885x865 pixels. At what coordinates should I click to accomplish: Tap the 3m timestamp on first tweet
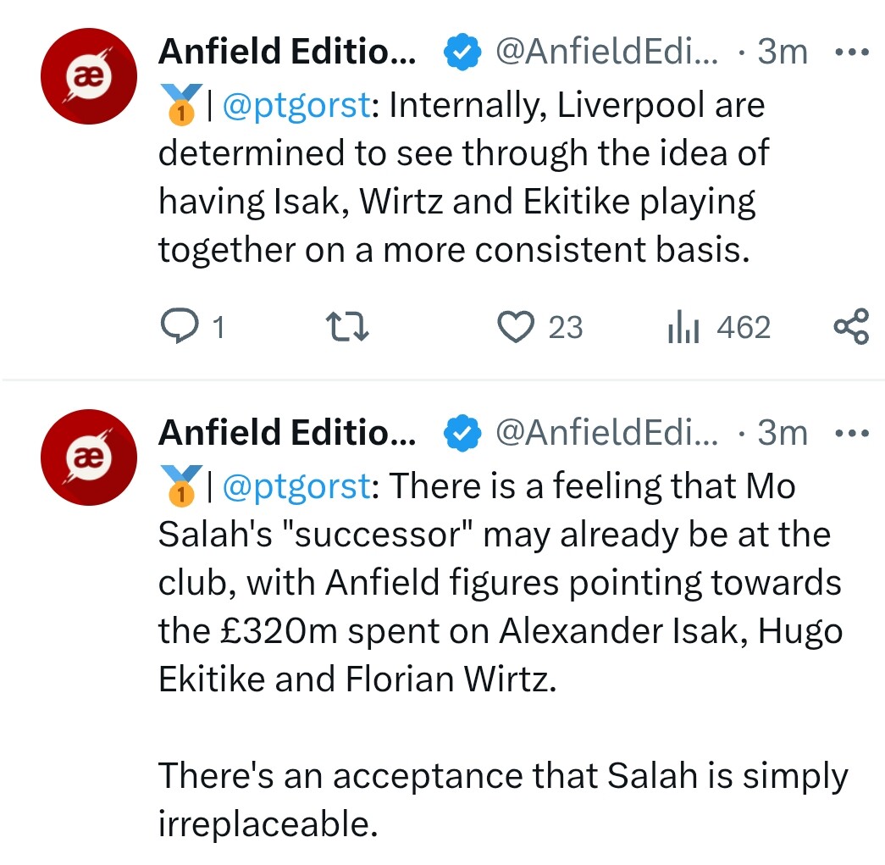tap(783, 53)
